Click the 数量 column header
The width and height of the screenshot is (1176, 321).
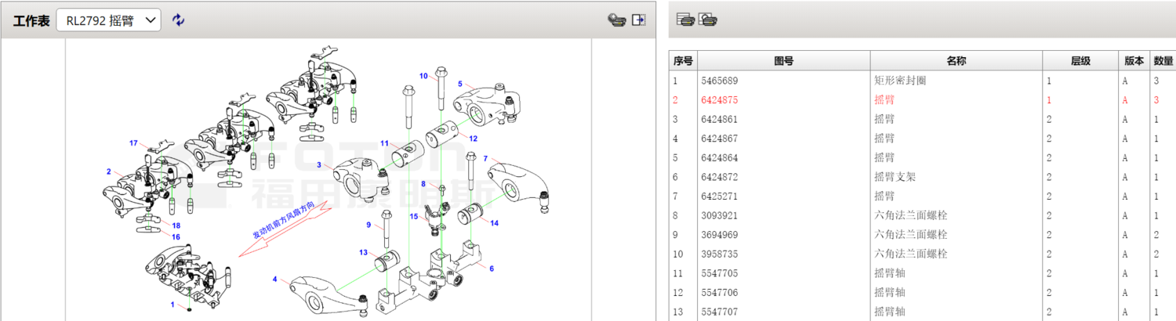click(1163, 60)
